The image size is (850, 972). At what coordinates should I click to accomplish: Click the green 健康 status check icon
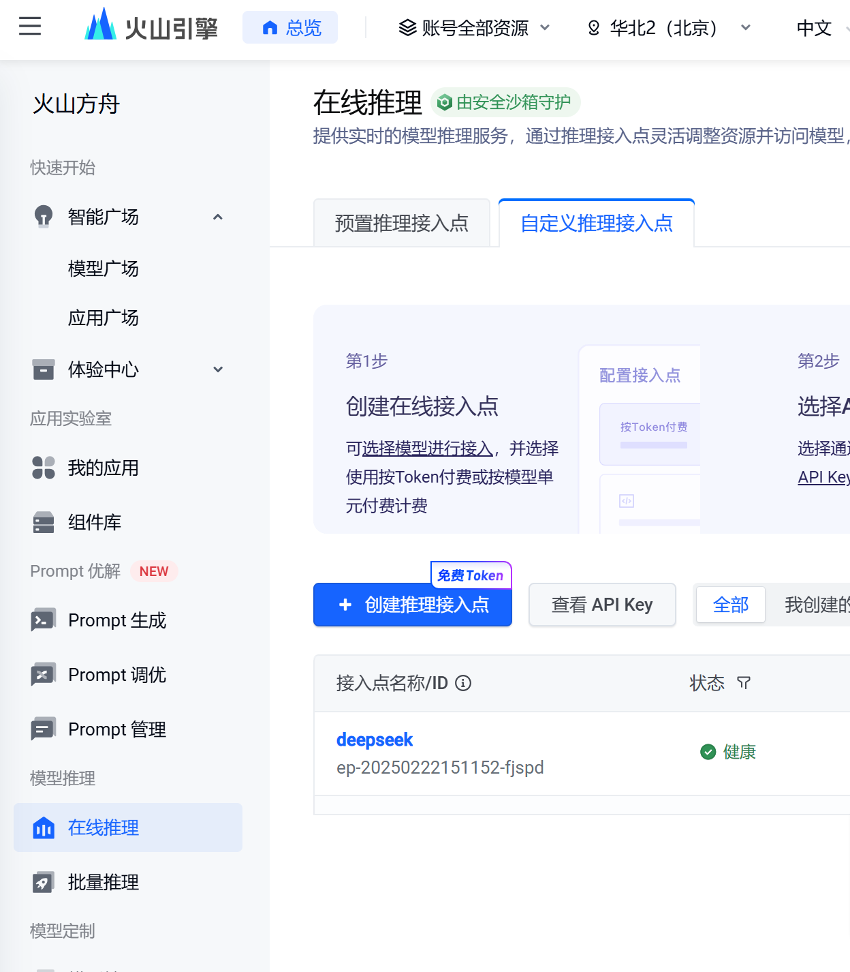tap(708, 752)
